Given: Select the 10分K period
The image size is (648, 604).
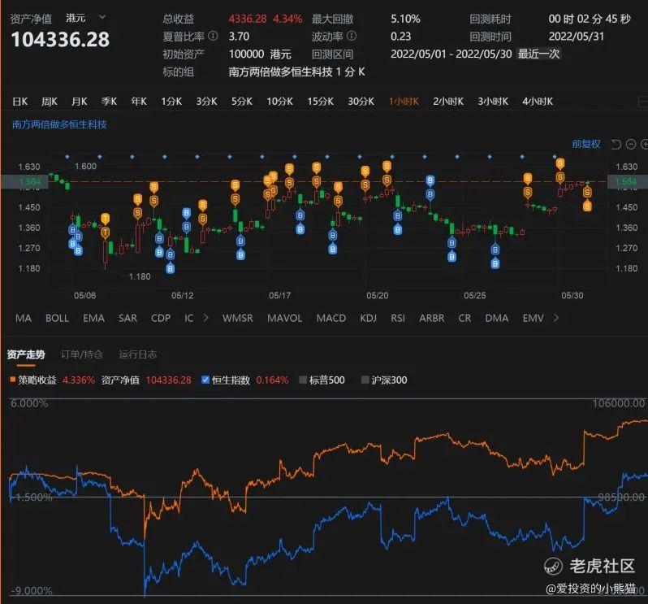Looking at the screenshot, I should tap(280, 102).
